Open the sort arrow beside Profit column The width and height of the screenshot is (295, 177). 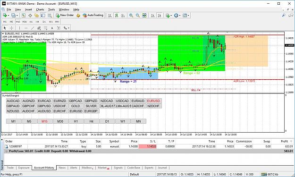click(x=291, y=141)
